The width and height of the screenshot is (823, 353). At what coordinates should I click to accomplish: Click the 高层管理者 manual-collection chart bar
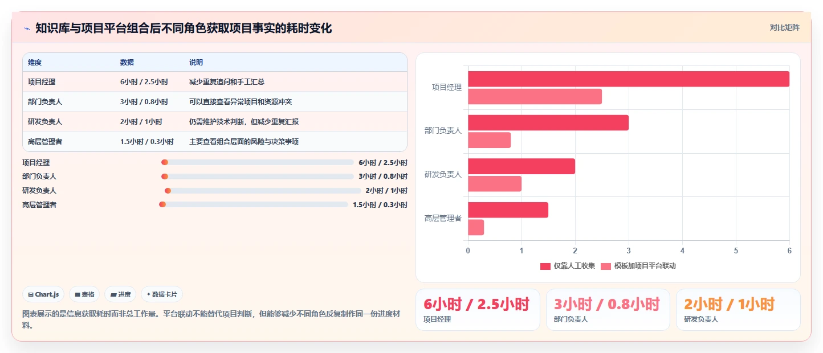coord(508,210)
